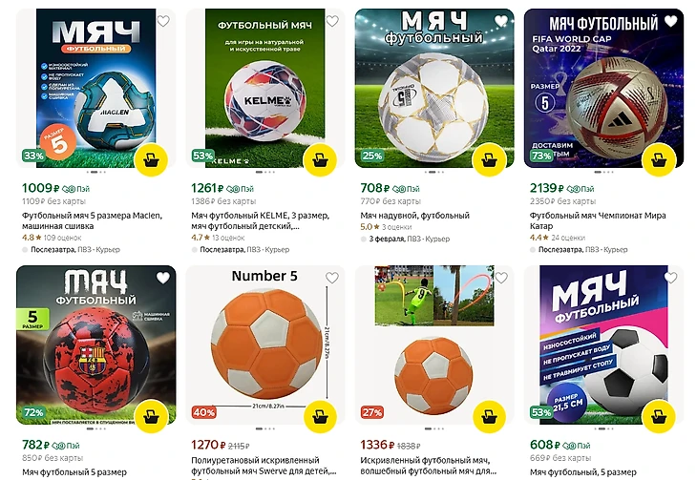Select image dots under Barcelona ball
This screenshot has height=480, width=697.
point(96,428)
